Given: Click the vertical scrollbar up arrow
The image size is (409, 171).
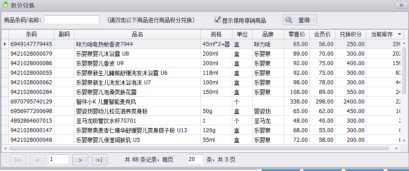Looking at the screenshot, I should (404, 43).
